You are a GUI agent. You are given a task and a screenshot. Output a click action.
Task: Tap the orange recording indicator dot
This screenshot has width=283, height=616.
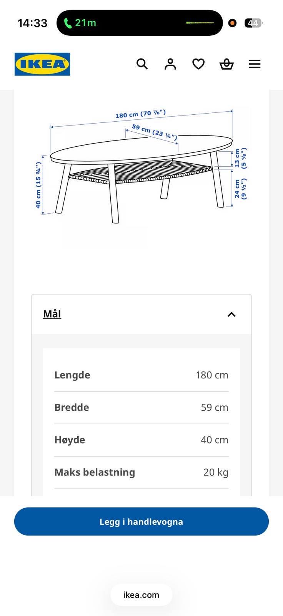[x=232, y=23]
